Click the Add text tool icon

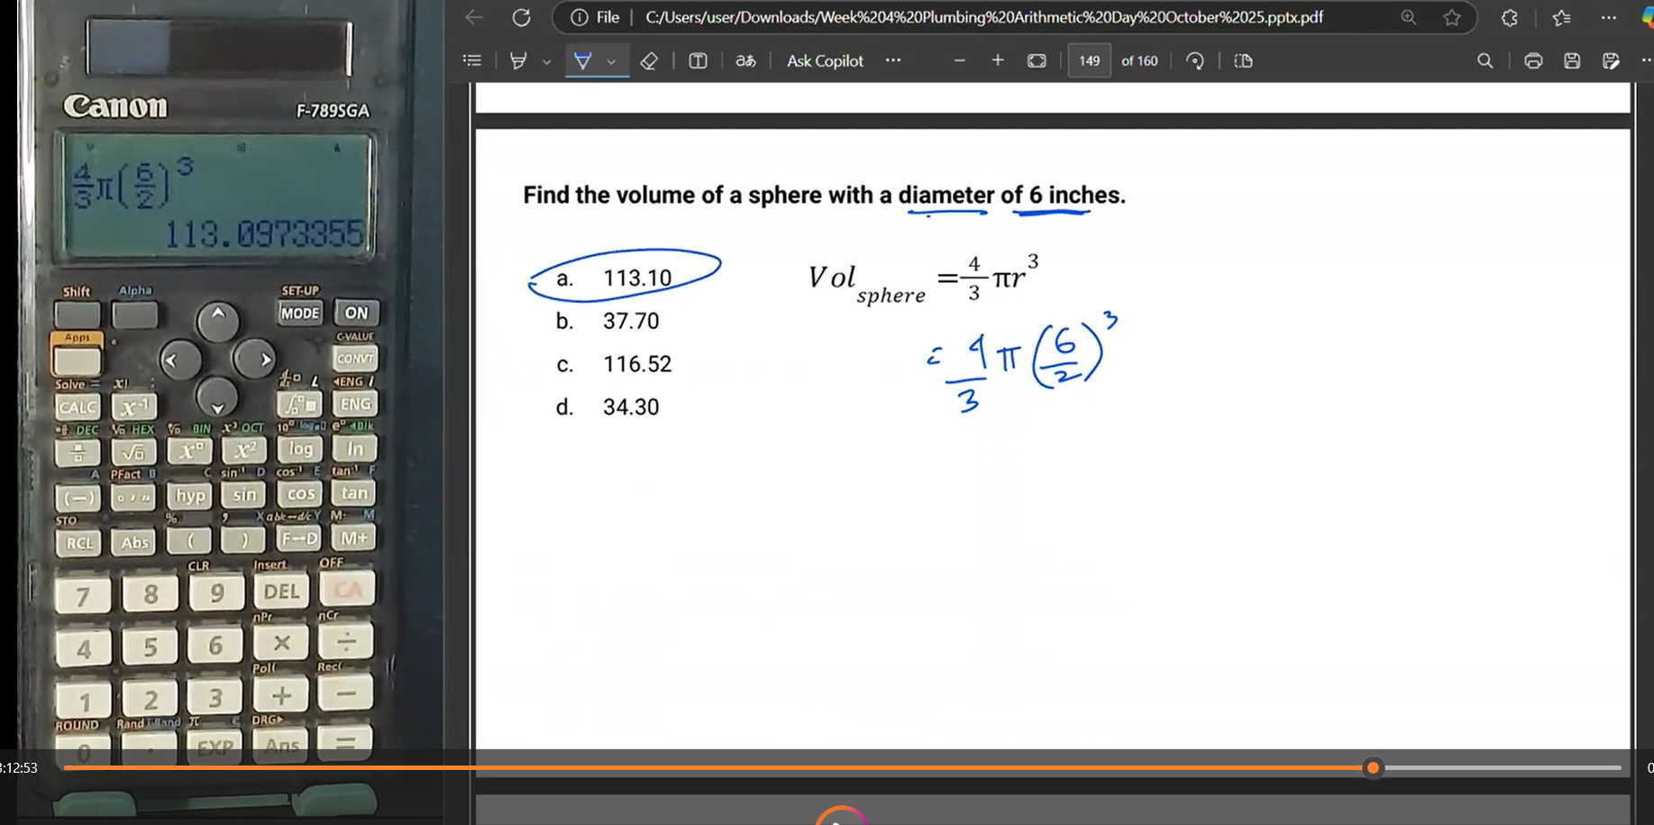coord(698,60)
